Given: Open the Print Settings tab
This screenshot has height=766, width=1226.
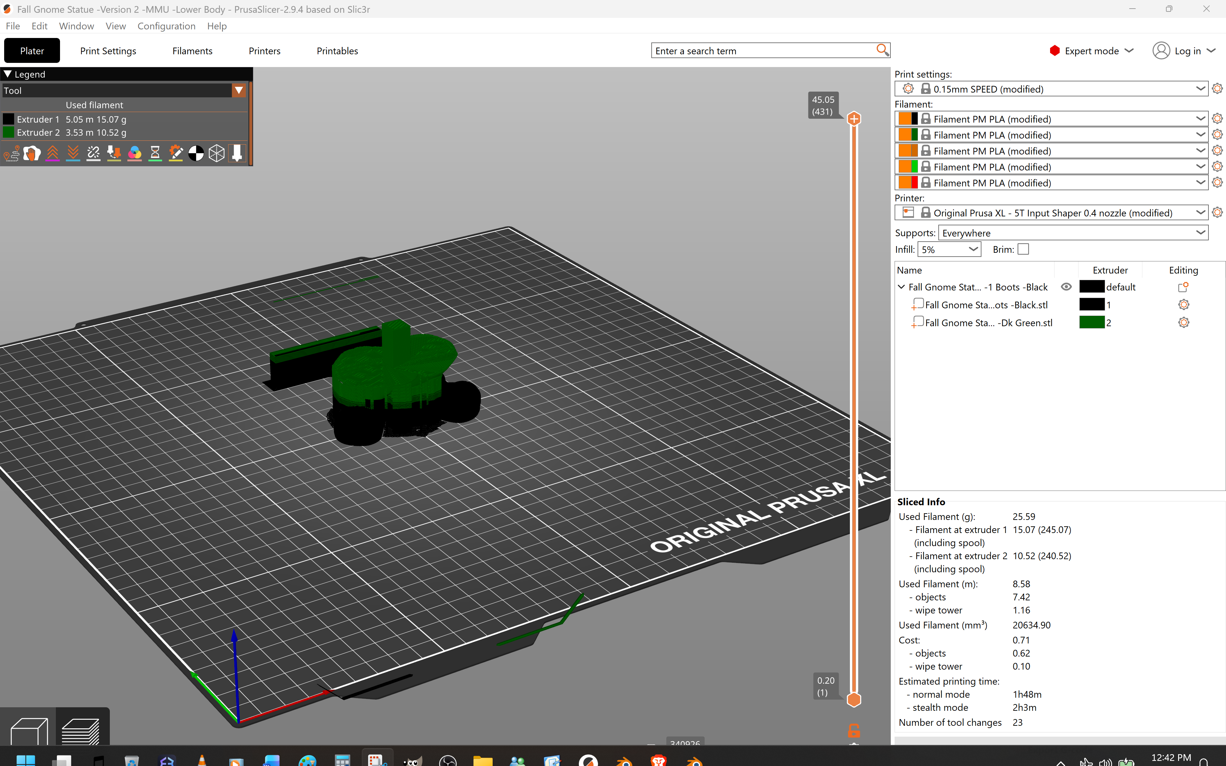Looking at the screenshot, I should coord(108,51).
